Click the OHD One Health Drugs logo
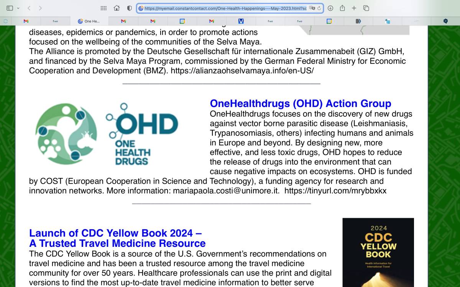The width and height of the screenshot is (460, 287). [107, 134]
